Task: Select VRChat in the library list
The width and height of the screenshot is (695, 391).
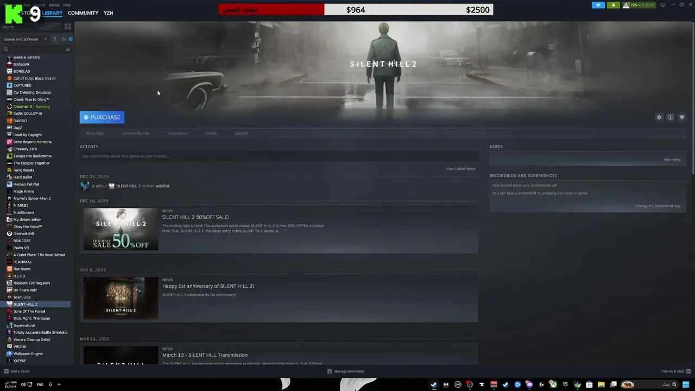Action: point(20,346)
